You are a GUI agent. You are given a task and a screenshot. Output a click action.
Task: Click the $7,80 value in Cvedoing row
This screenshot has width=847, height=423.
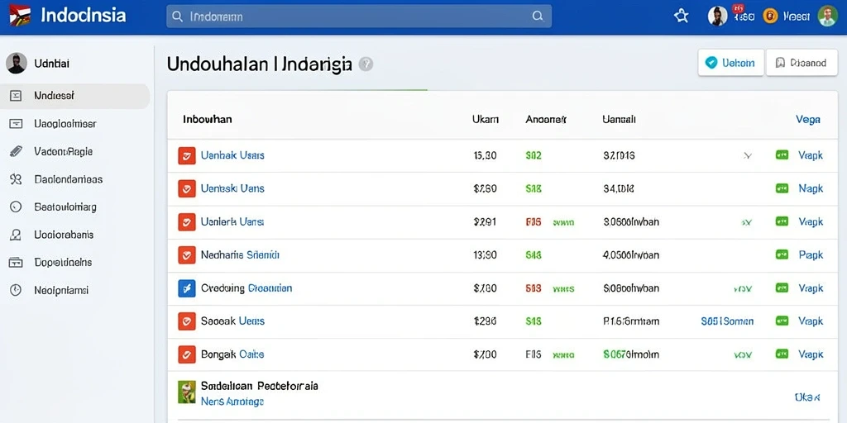click(485, 288)
